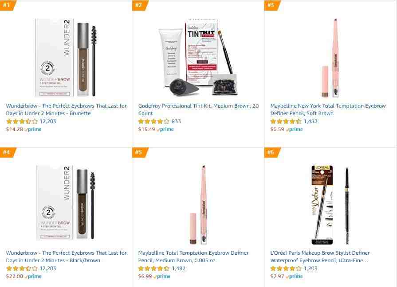Screen dimensions: 397x287
Task: Click the $22.00 price of Wunderbrow
Action: tap(15, 276)
